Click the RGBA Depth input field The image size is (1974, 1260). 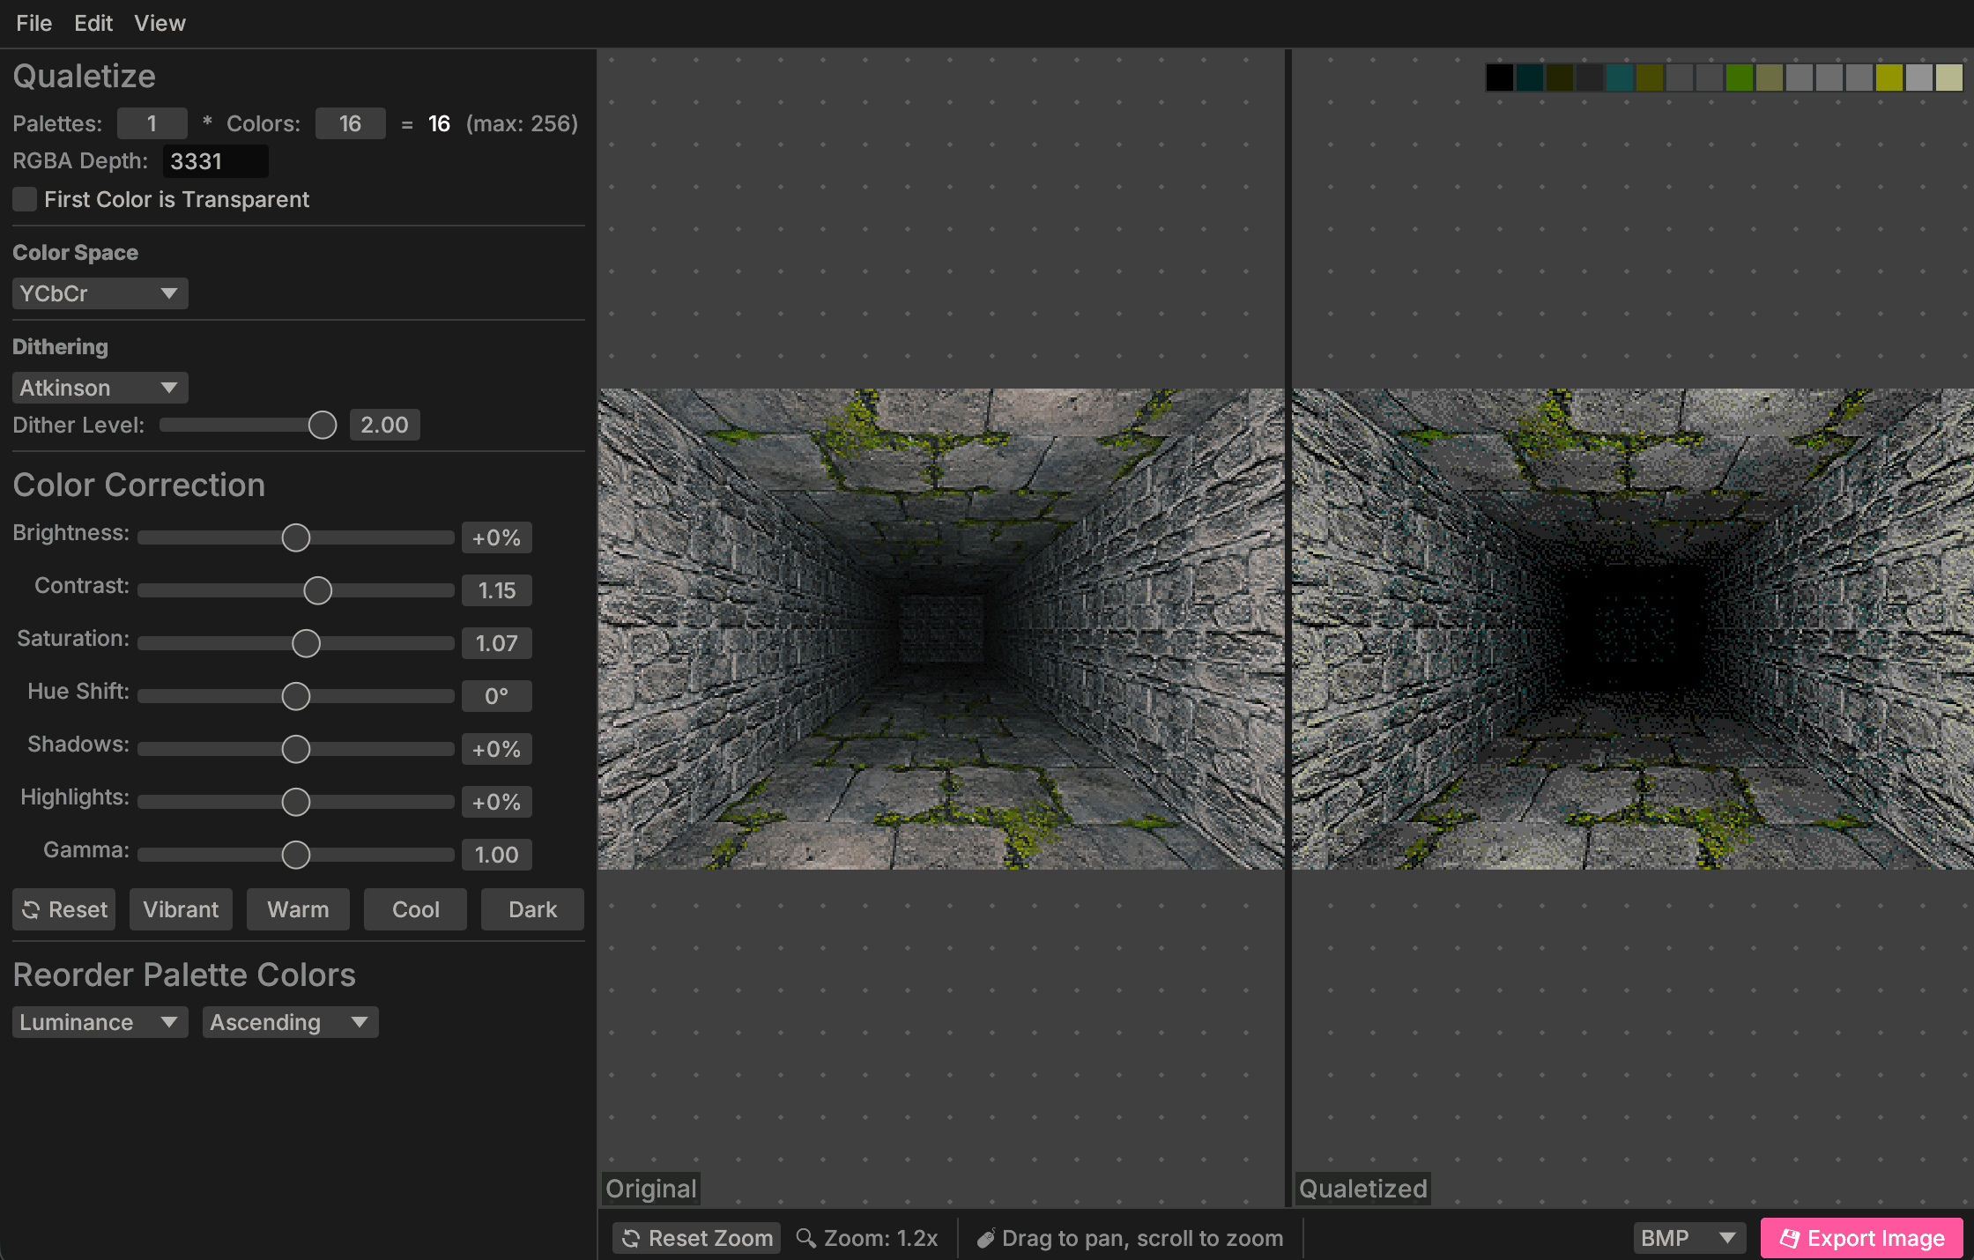215,161
